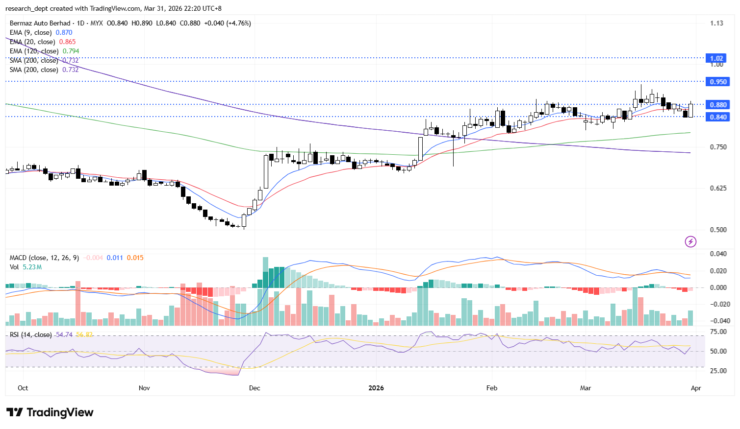Select the RSI (14, close) indicator label

point(30,334)
